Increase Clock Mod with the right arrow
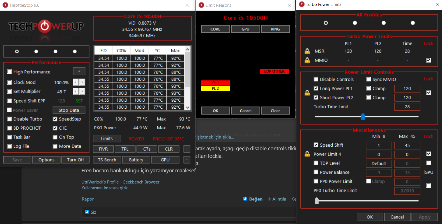Image resolution: width=442 pixels, height=224 pixels. point(82,82)
